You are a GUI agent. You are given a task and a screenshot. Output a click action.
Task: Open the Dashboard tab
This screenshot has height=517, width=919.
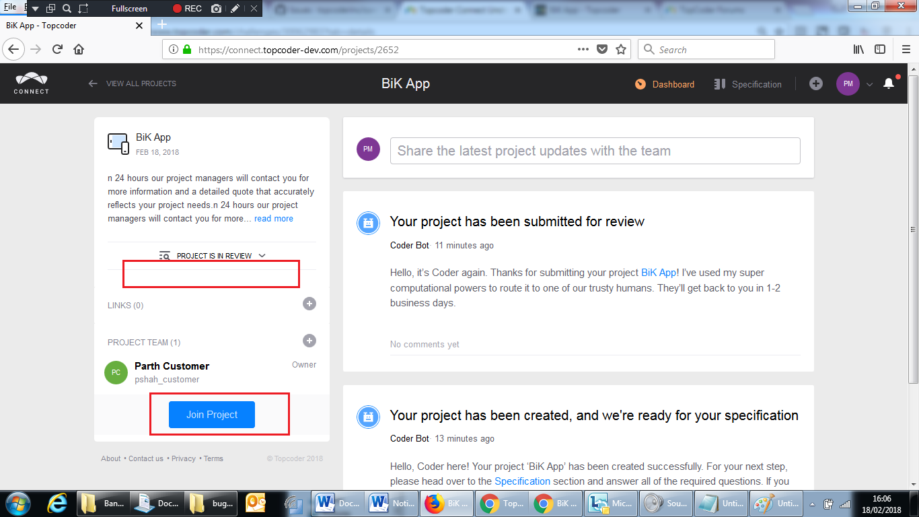tap(665, 84)
